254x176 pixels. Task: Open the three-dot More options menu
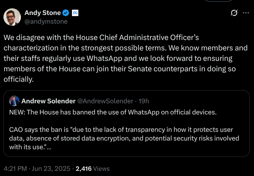[246, 13]
